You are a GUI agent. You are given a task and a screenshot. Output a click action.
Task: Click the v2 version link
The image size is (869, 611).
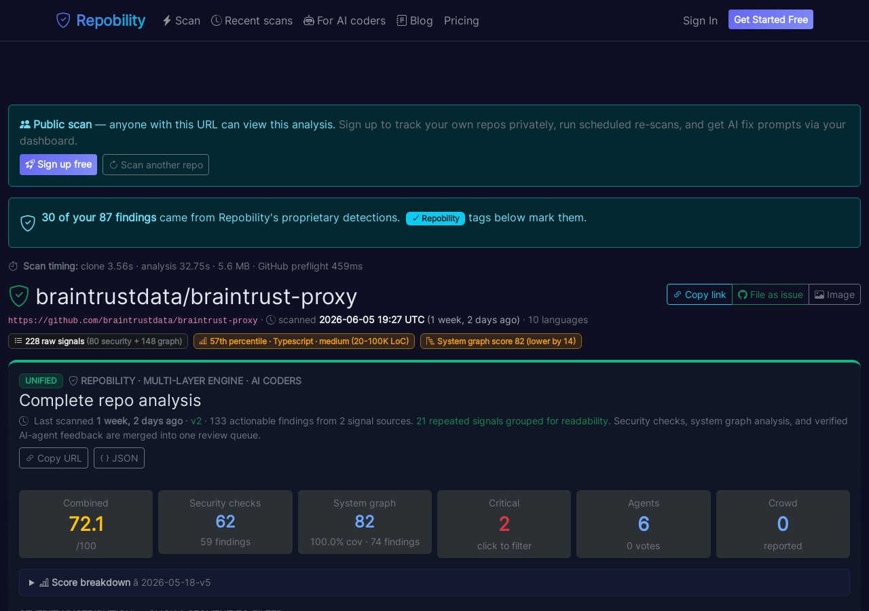[196, 421]
